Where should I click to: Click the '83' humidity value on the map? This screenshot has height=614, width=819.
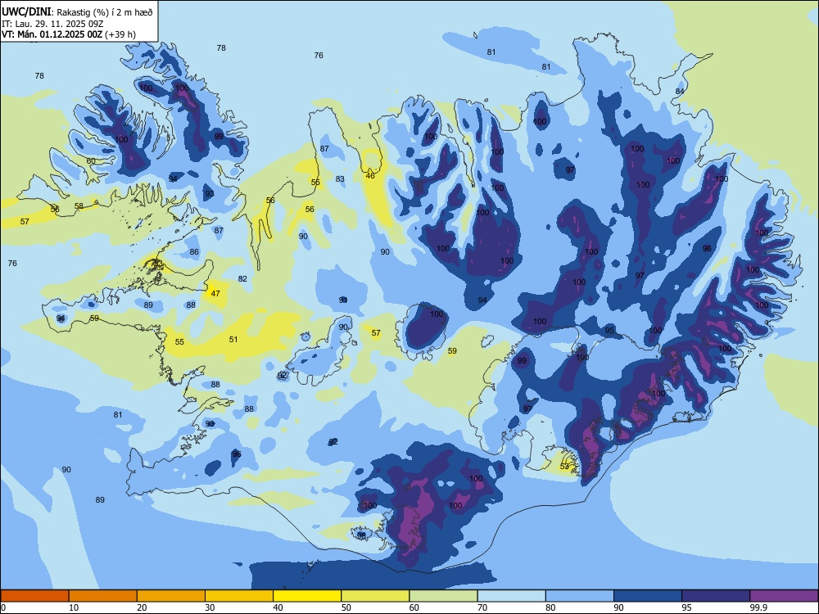(x=340, y=179)
